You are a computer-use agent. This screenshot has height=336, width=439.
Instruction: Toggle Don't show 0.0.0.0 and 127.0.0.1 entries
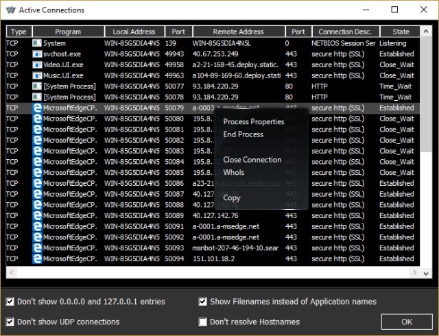10,302
